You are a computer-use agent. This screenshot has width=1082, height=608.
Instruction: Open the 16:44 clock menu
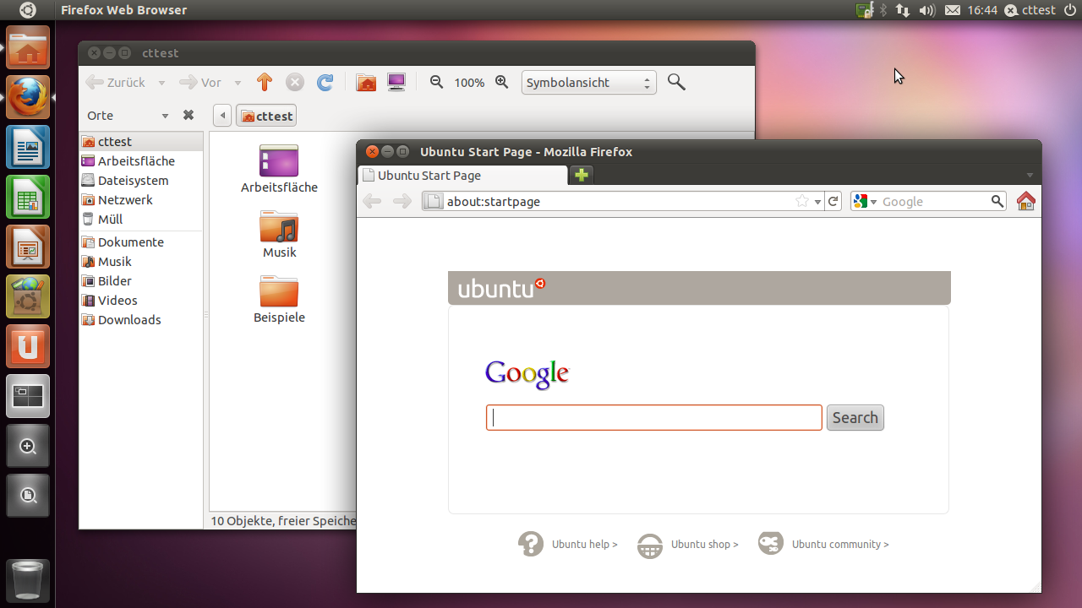tap(982, 10)
